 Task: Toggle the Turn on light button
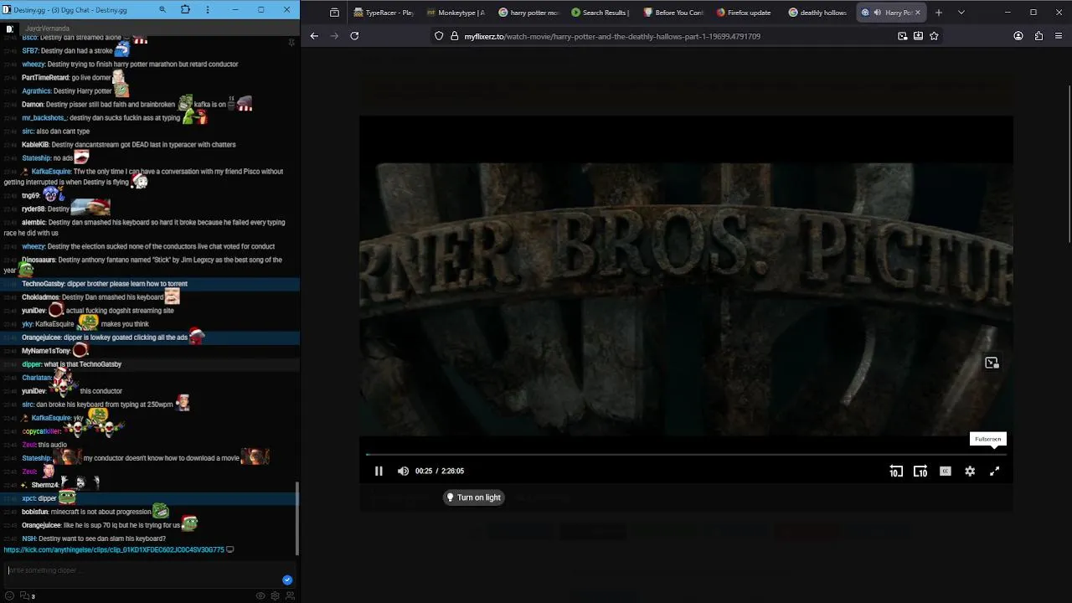pyautogui.click(x=474, y=497)
